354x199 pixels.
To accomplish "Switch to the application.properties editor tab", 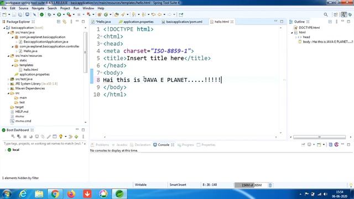I will coord(136,22).
